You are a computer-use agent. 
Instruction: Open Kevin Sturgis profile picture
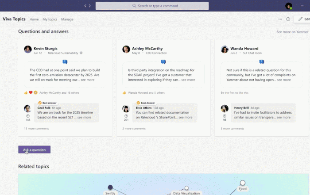pyautogui.click(x=28, y=50)
